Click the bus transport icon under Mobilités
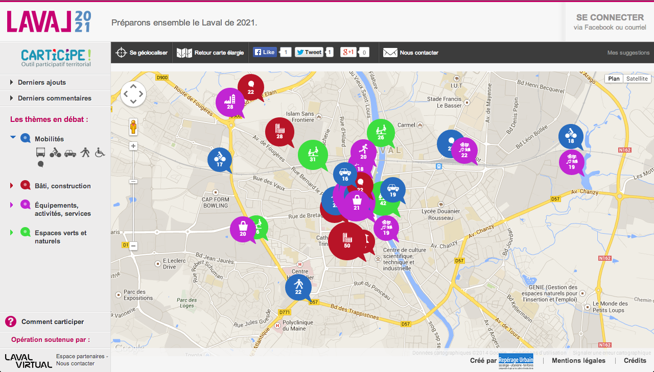The height and width of the screenshot is (372, 654). 41,152
